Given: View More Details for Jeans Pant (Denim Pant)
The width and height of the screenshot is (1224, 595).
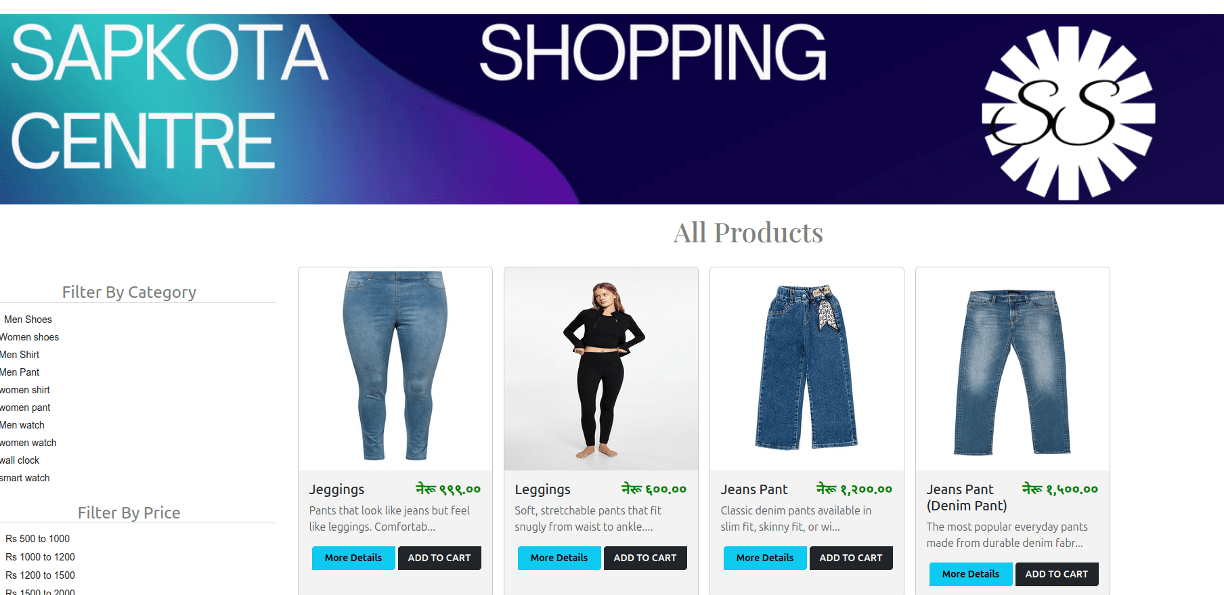Looking at the screenshot, I should 971,574.
